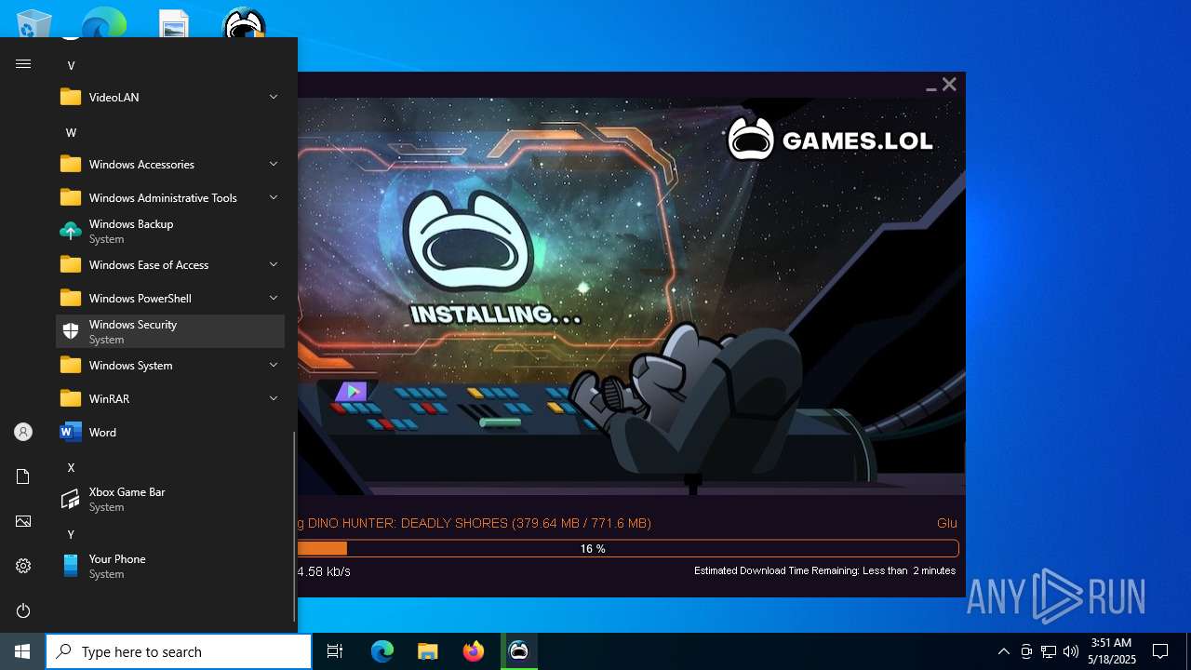Open Settings gear in Start rail
The height and width of the screenshot is (670, 1191).
click(23, 566)
